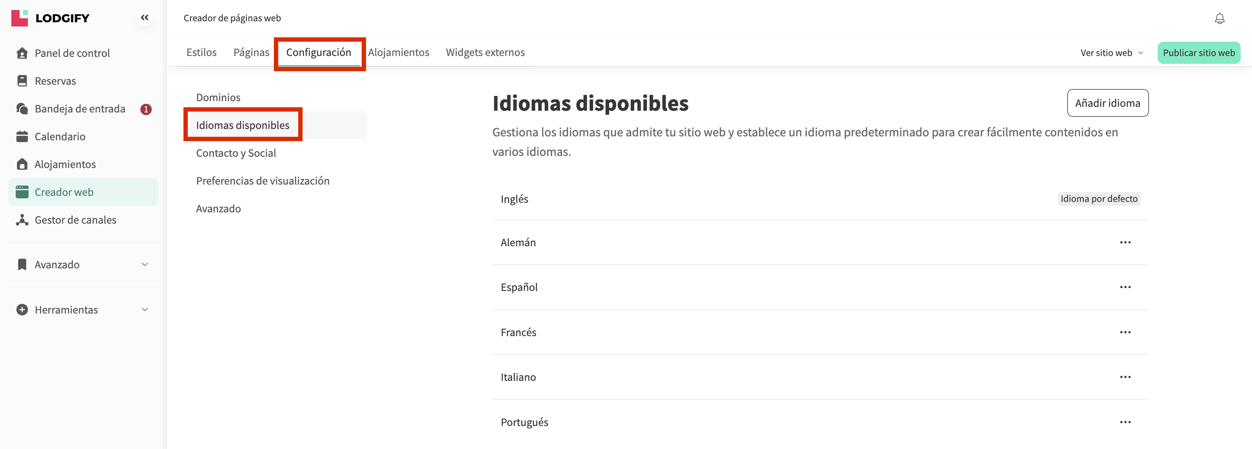Click the Bandeja de entrada chat icon
The image size is (1252, 449).
22,109
